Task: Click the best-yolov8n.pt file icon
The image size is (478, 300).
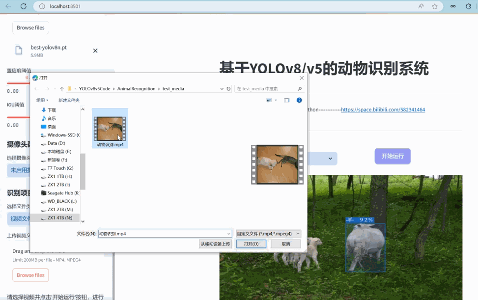Action: point(19,50)
